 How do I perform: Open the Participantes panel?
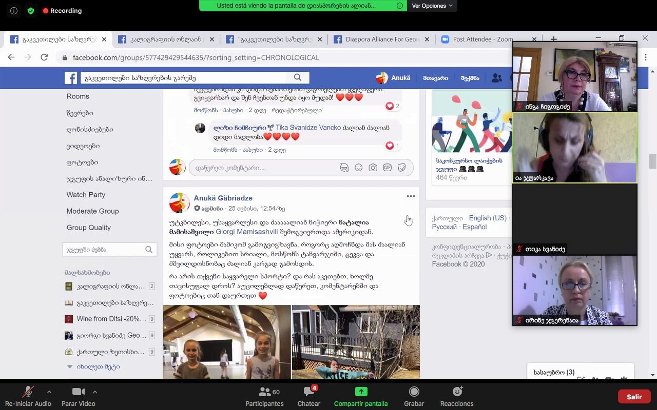(x=264, y=396)
